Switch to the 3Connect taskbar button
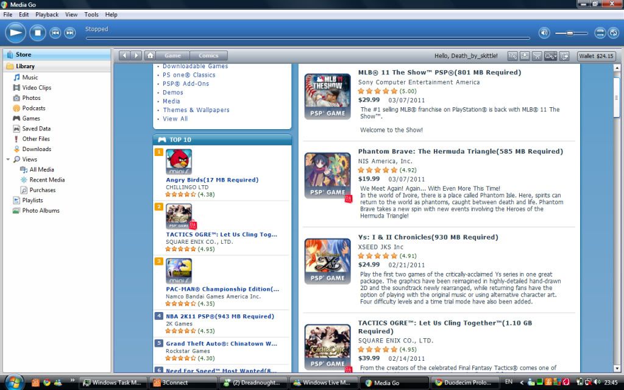Screen dimensions: 624x390 tap(183, 383)
